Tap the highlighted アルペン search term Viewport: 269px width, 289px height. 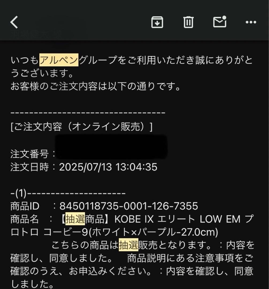tap(59, 60)
